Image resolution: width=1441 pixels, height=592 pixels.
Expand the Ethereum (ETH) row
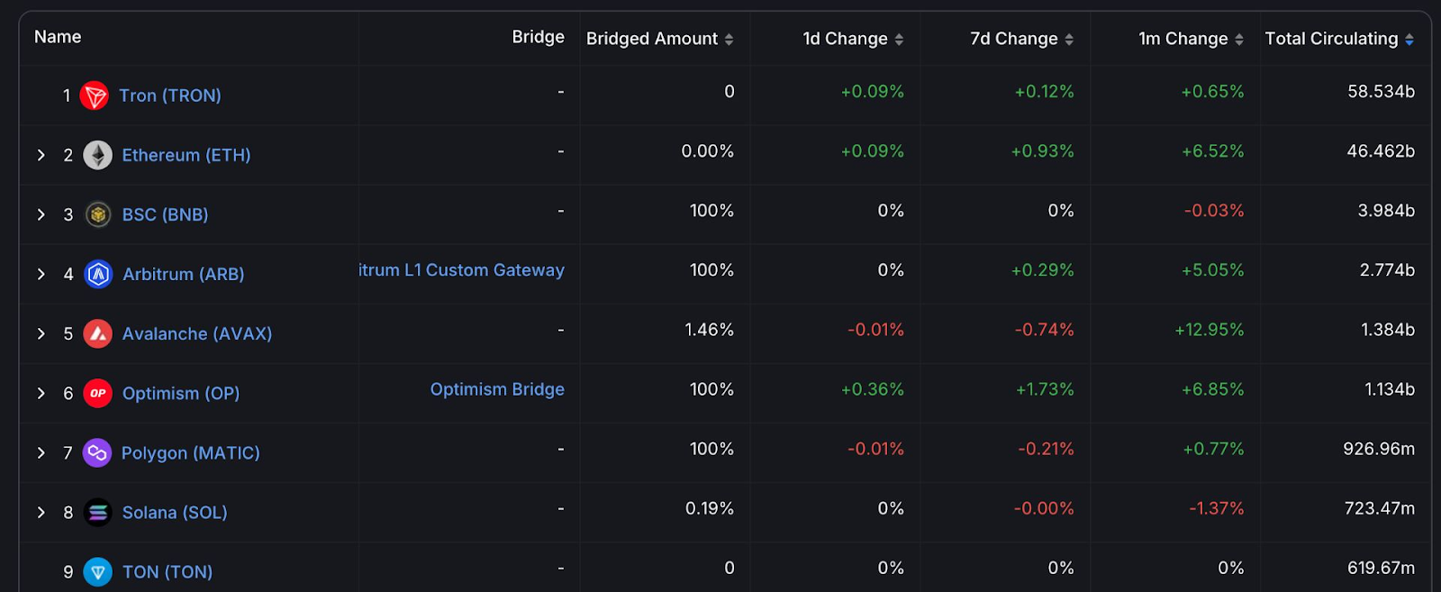click(x=41, y=155)
